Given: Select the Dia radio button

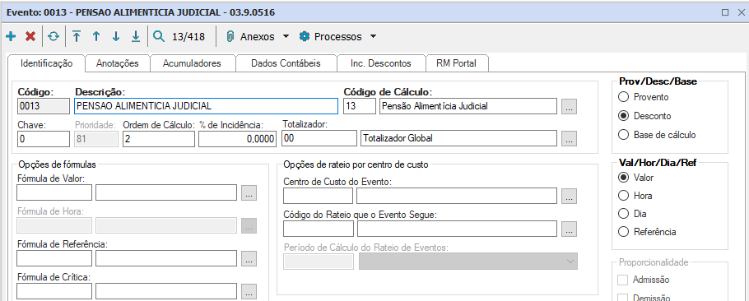Looking at the screenshot, I should point(623,214).
